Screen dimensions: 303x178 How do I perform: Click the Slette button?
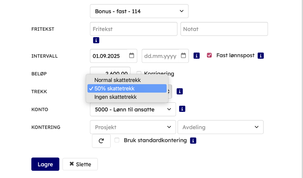pyautogui.click(x=80, y=164)
